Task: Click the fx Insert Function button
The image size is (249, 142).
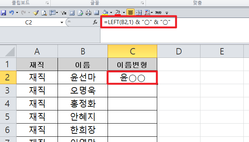Action: pyautogui.click(x=95, y=23)
